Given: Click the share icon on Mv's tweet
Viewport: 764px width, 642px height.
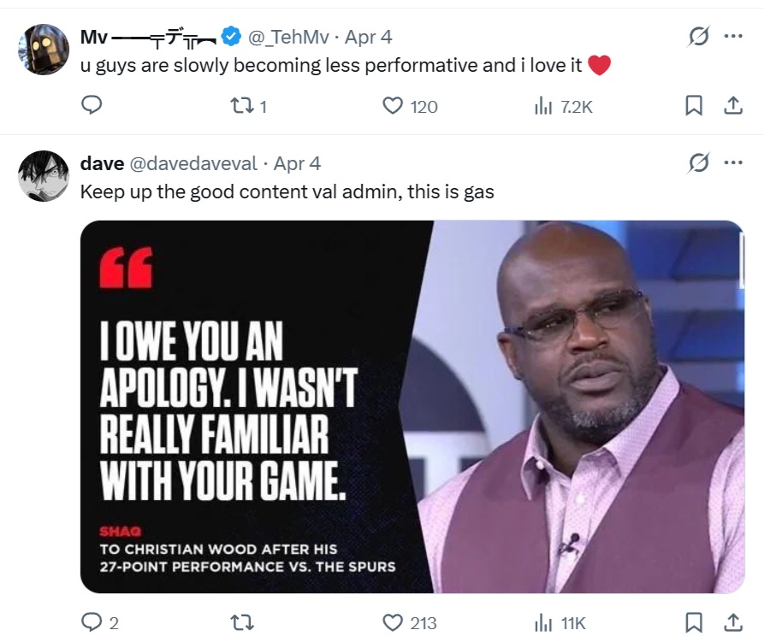Looking at the screenshot, I should 732,106.
